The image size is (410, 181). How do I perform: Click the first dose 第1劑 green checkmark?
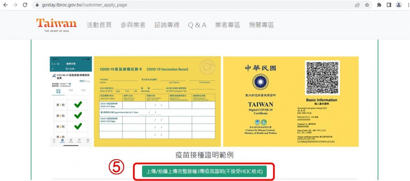point(78,105)
